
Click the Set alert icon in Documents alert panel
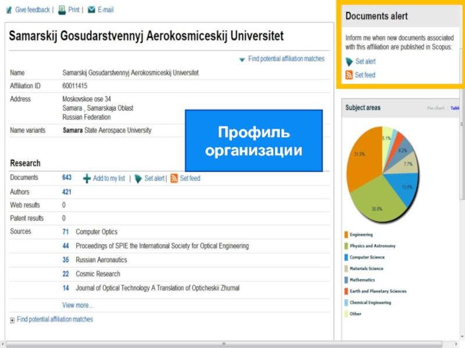click(x=349, y=61)
